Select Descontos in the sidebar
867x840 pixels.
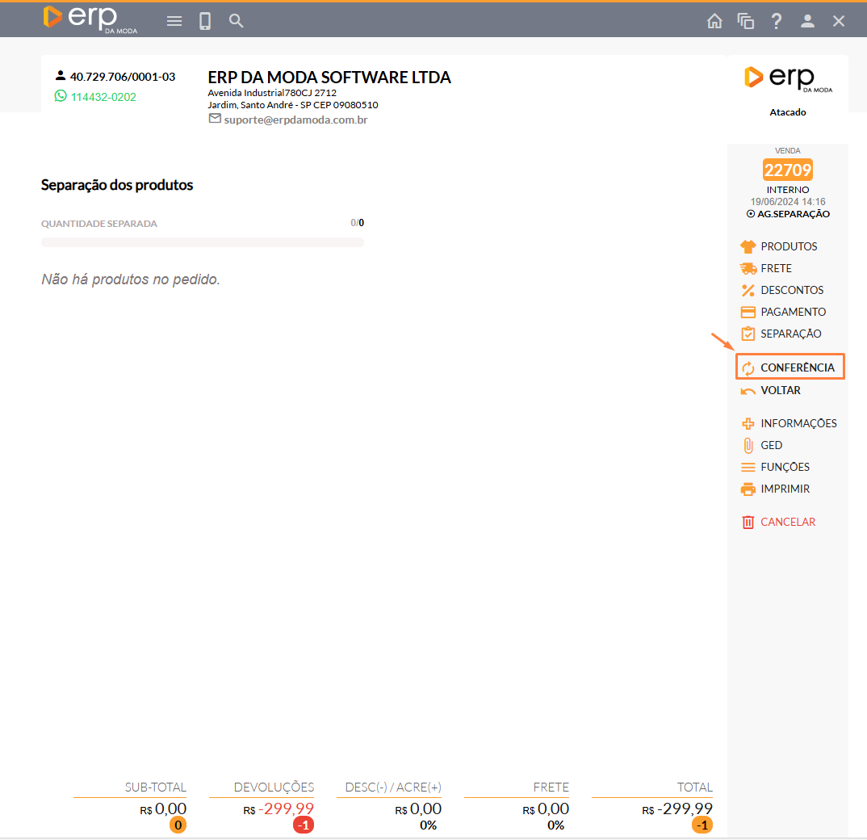[791, 290]
